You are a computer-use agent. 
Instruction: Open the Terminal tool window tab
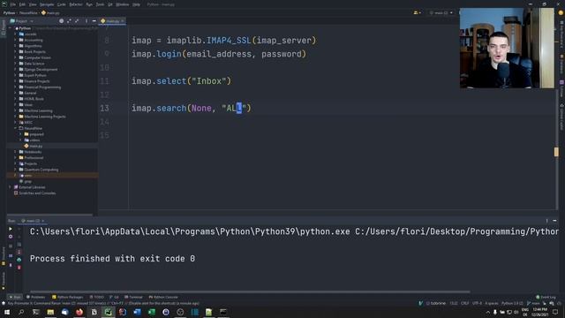pos(133,297)
